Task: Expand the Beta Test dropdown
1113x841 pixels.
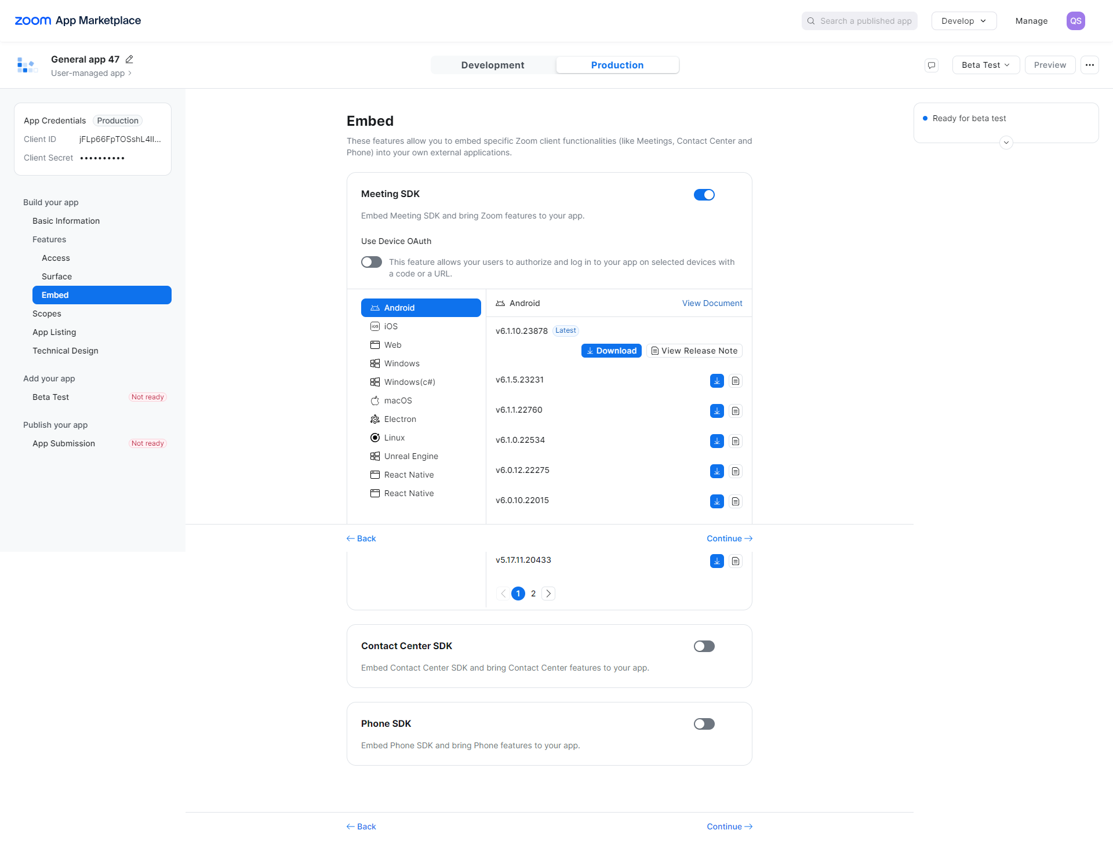Action: [985, 65]
